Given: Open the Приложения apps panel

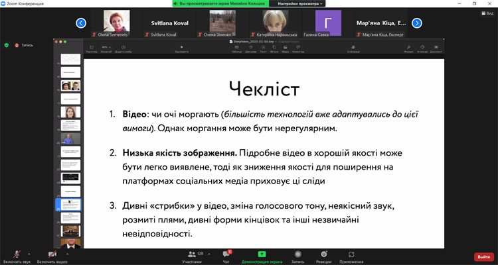Looking at the screenshot, I should pyautogui.click(x=351, y=256).
